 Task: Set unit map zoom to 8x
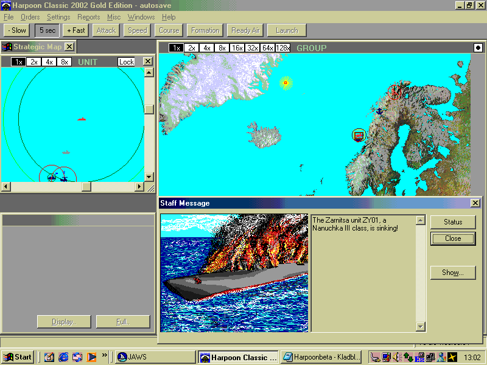point(65,62)
